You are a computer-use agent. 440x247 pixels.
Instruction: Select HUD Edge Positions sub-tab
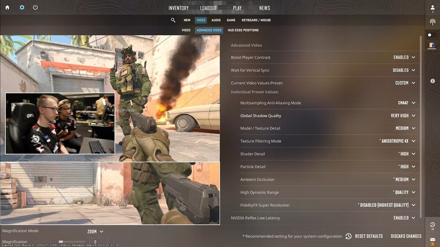click(x=243, y=30)
